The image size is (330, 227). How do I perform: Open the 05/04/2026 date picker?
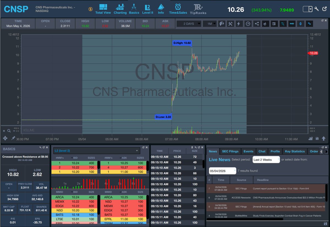pyautogui.click(x=222, y=171)
